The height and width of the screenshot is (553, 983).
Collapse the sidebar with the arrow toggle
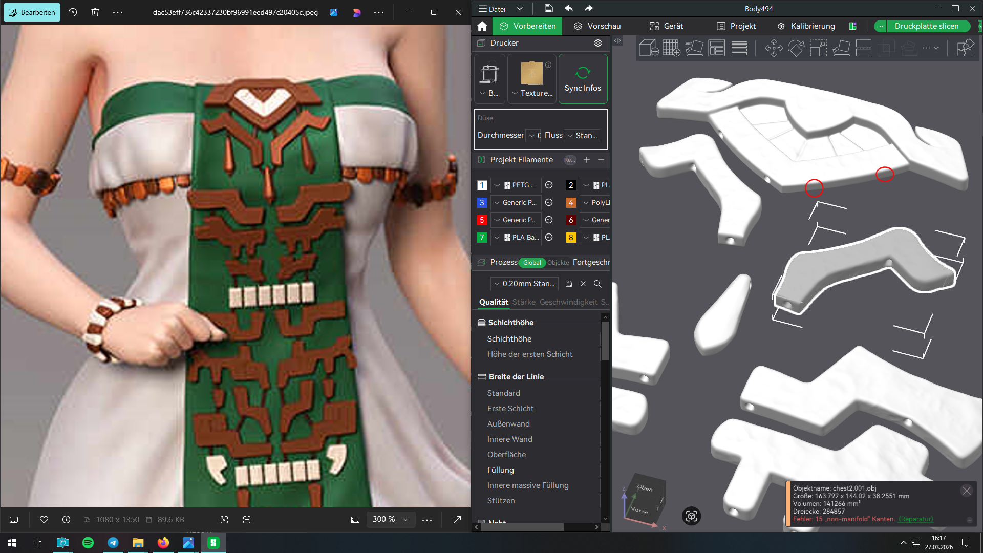coord(617,40)
